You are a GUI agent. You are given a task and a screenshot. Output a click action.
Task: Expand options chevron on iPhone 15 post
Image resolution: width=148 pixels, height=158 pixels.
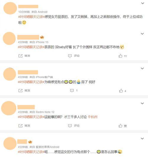pos(142,34)
